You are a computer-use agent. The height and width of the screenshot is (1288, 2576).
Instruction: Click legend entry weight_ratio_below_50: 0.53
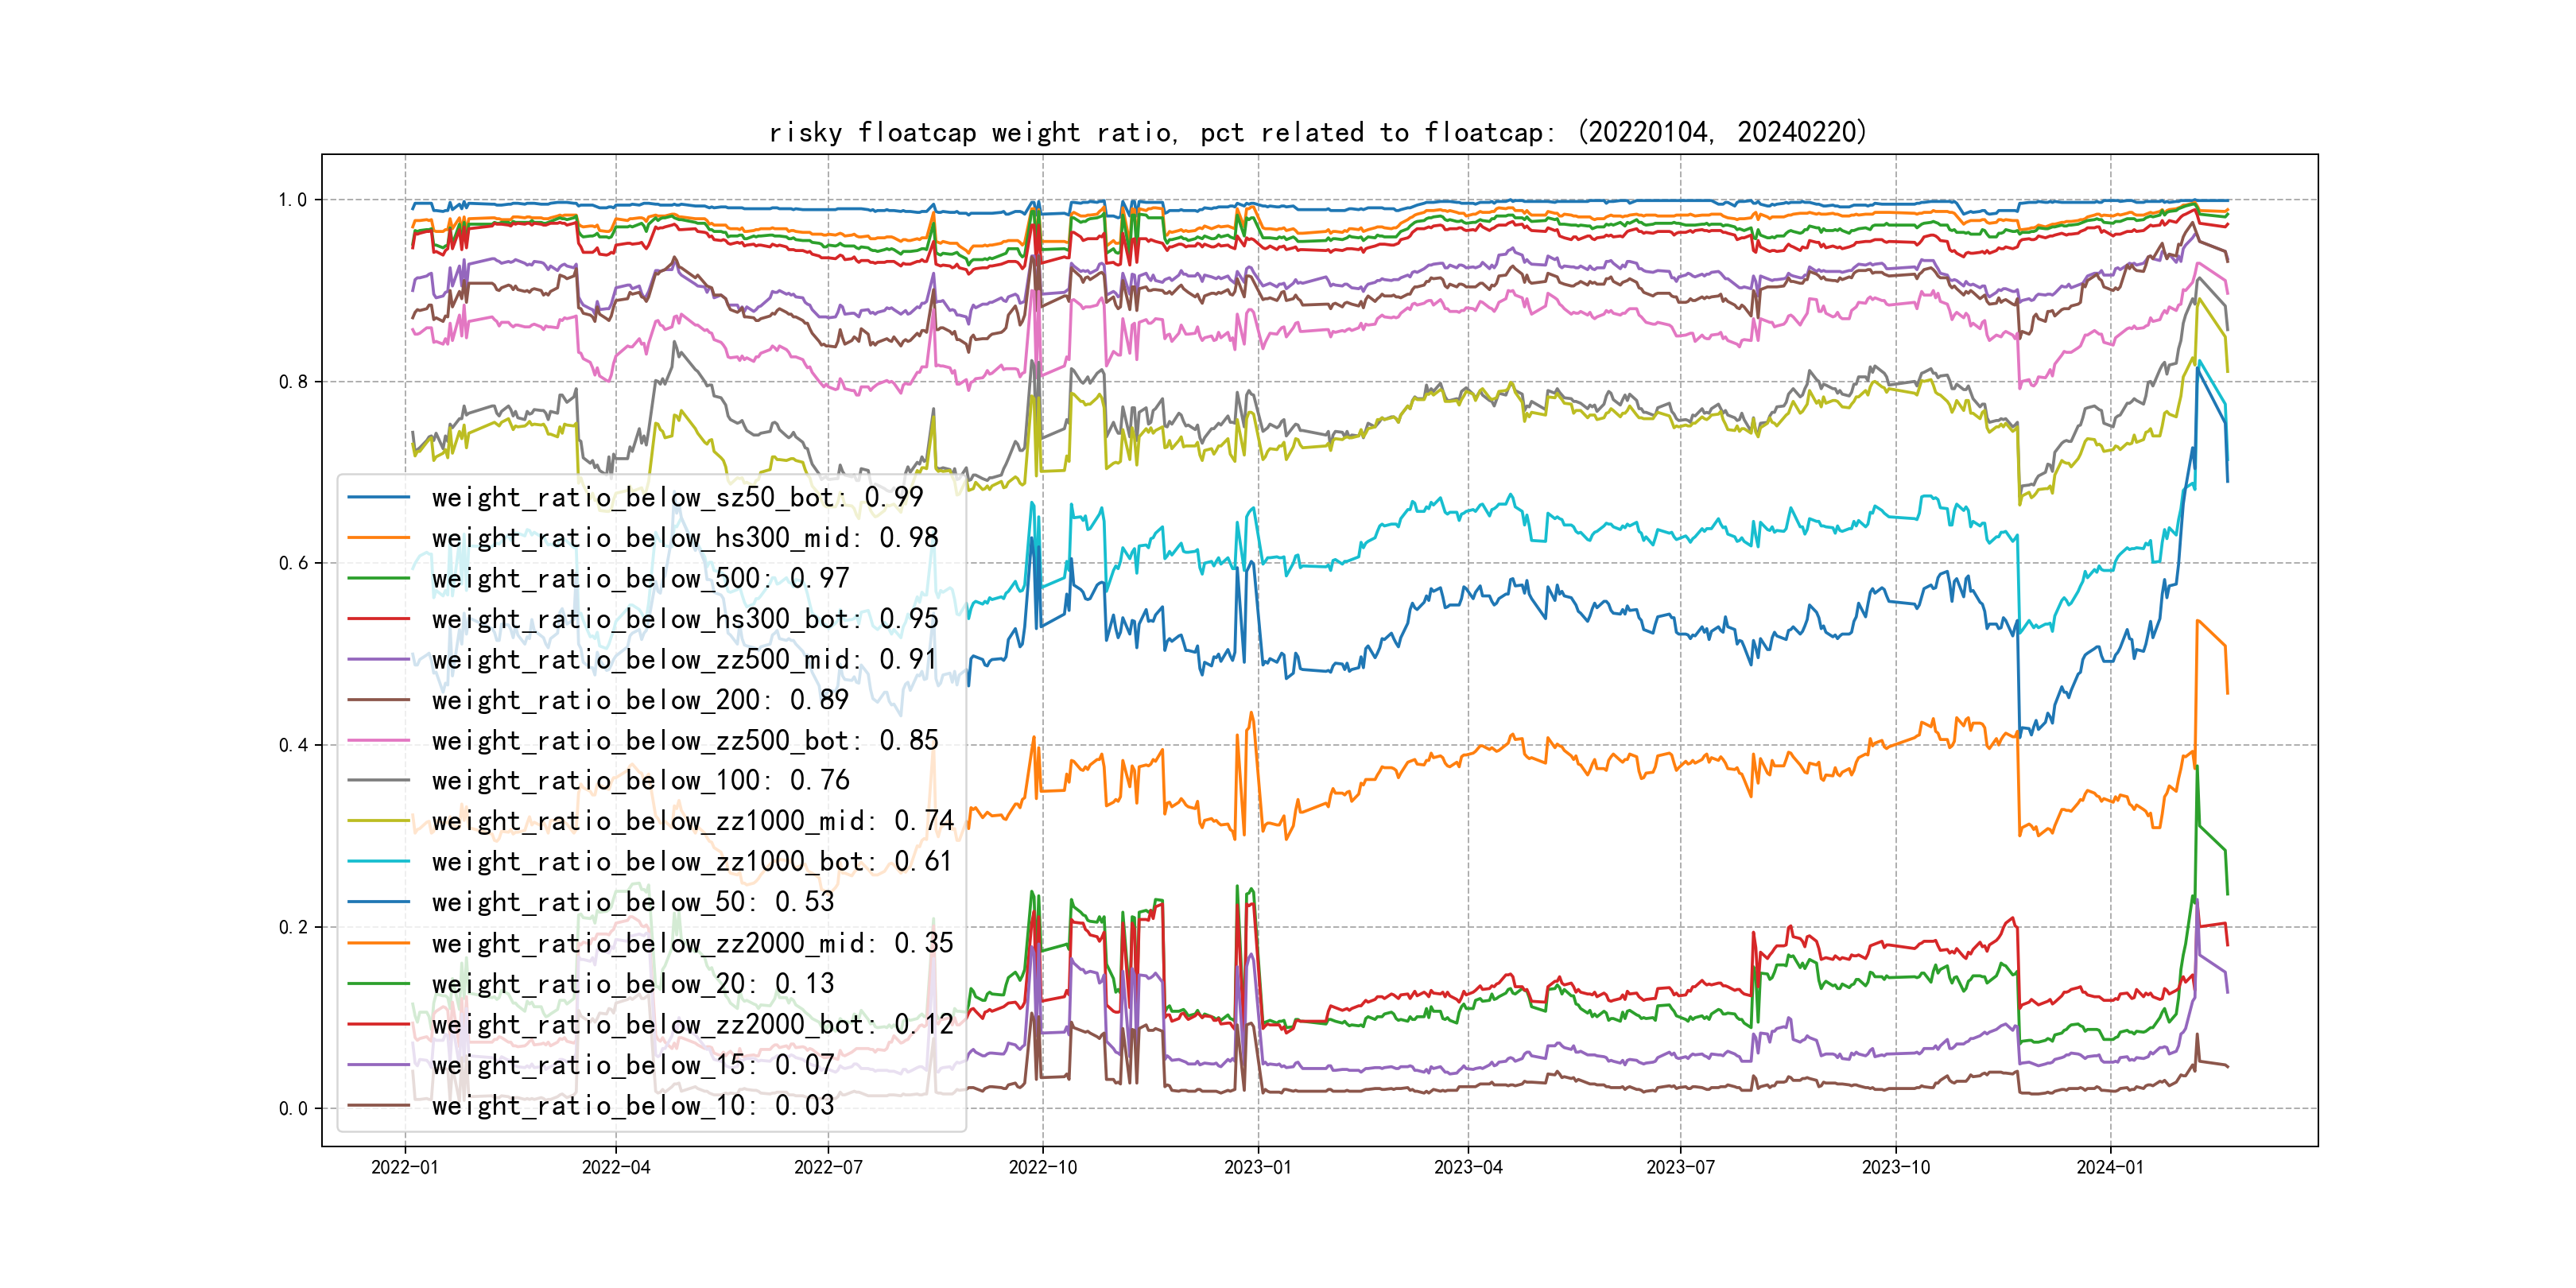pos(632,902)
